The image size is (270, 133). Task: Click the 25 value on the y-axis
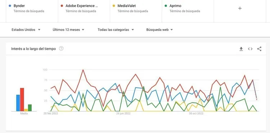[45, 101]
